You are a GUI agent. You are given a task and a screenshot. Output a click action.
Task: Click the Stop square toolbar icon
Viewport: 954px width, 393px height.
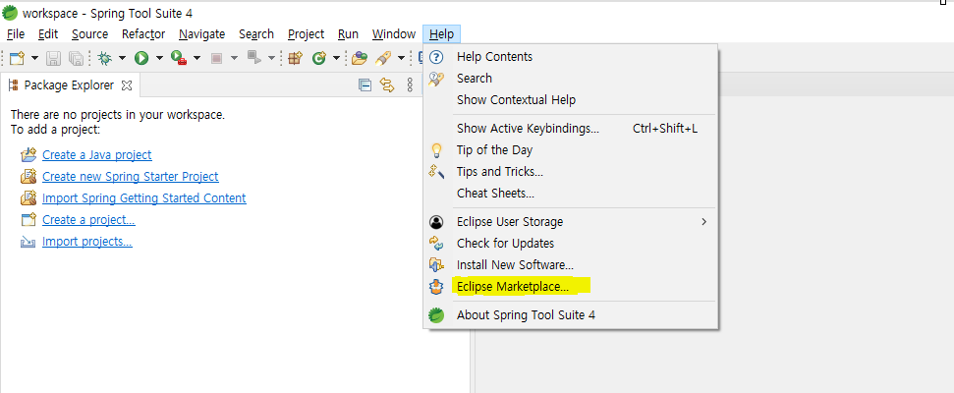tap(216, 58)
